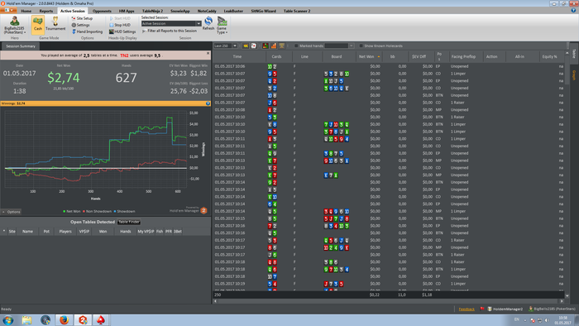This screenshot has height=326, width=579.
Task: Click the orange bar chart icon
Action: (274, 46)
